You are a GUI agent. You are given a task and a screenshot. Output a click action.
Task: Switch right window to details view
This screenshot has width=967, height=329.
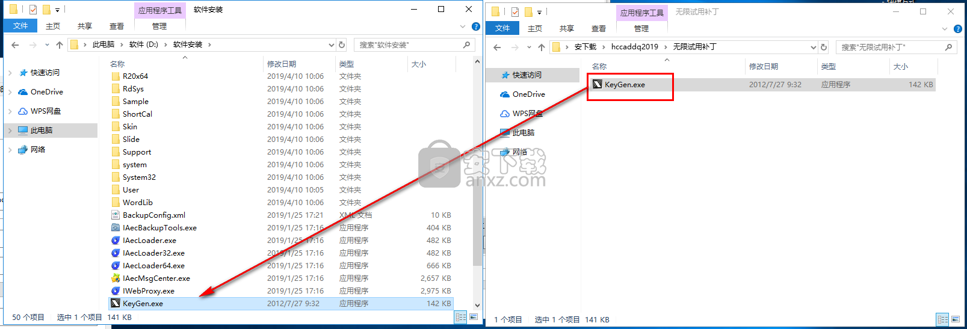(943, 319)
